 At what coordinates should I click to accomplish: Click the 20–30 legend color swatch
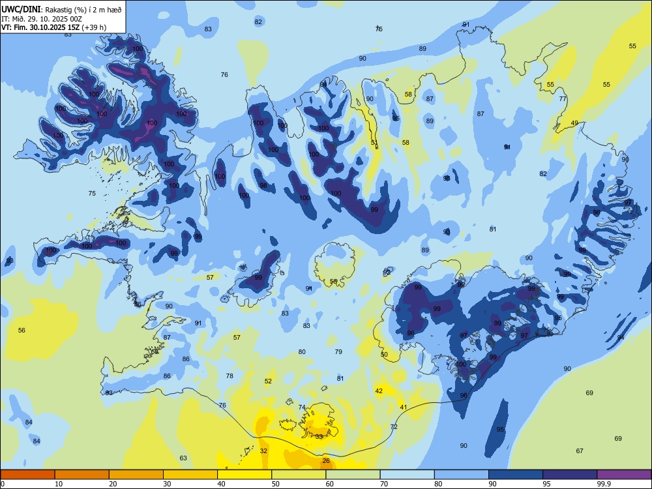click(136, 475)
